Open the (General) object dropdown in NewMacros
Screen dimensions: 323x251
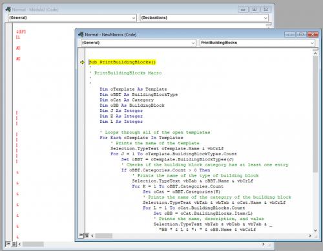(x=193, y=43)
